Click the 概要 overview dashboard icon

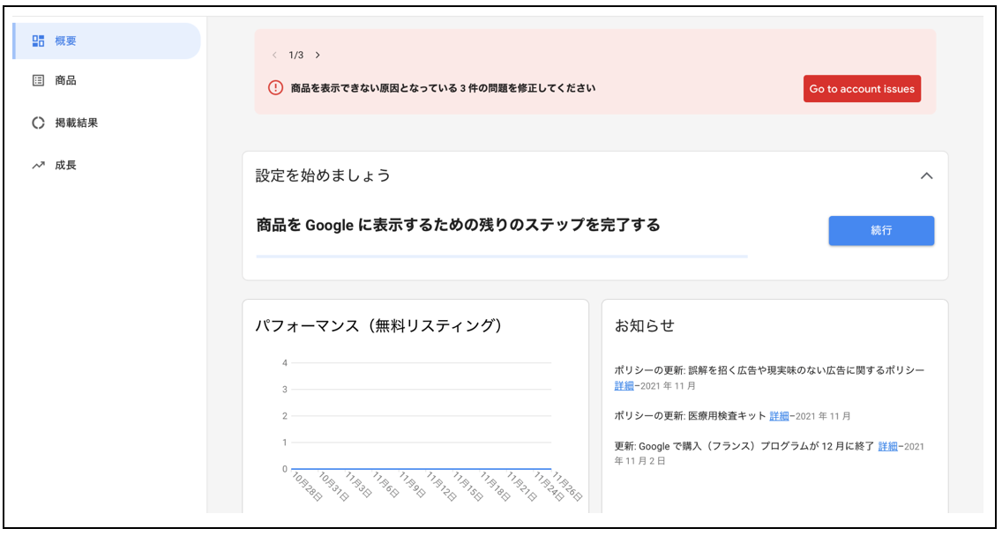(38, 41)
